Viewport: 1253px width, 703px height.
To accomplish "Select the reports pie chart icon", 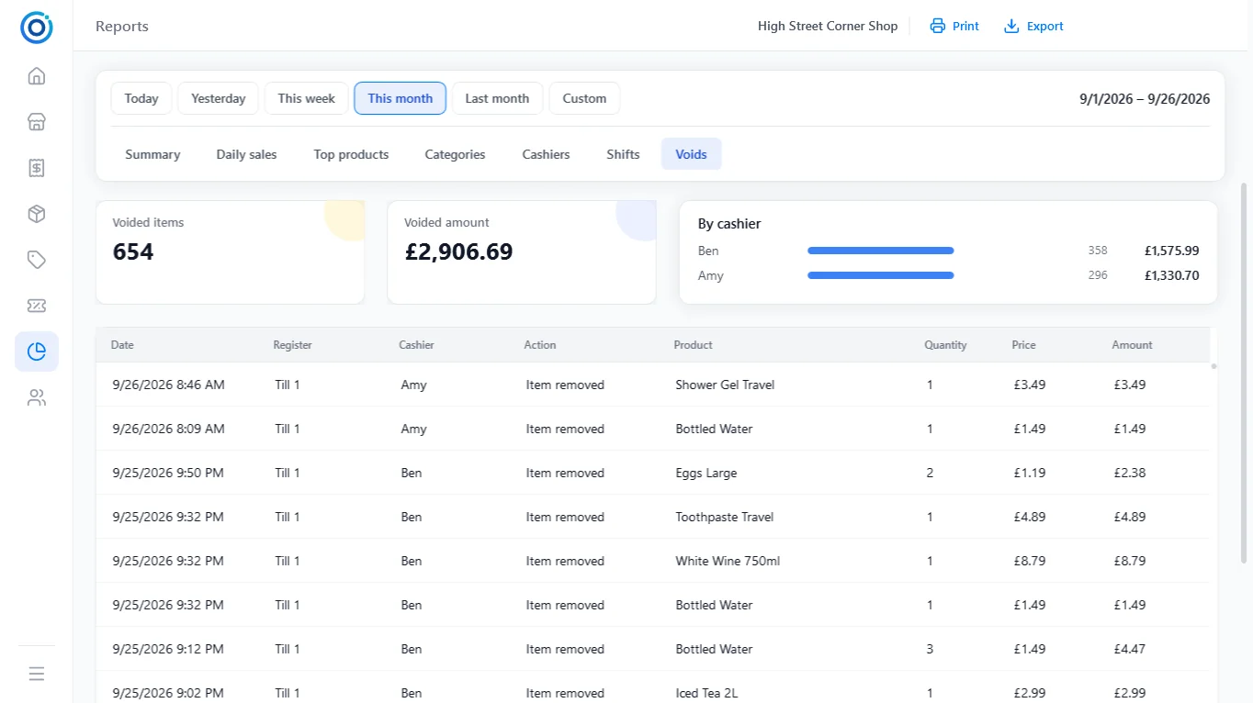I will click(37, 351).
